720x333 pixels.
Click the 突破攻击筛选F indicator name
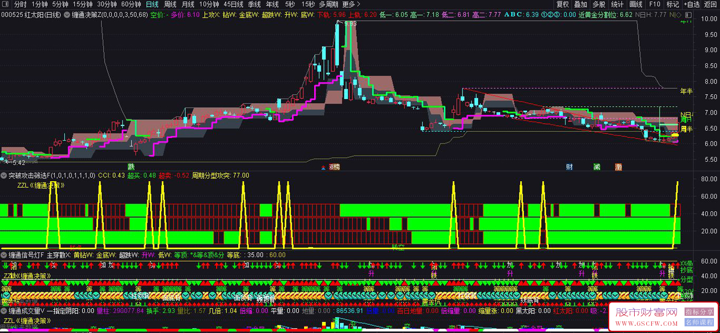52,176
